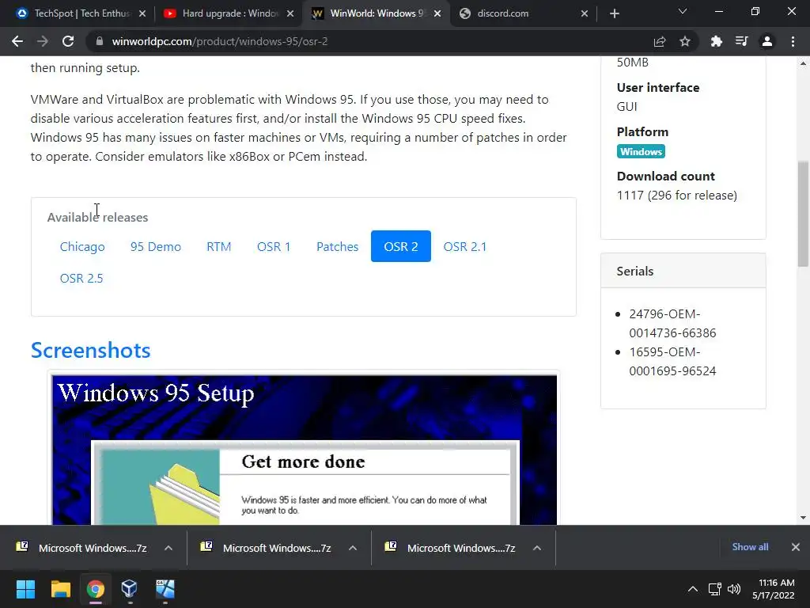Click the address bar URL
The height and width of the screenshot is (608, 810).
coord(220,41)
